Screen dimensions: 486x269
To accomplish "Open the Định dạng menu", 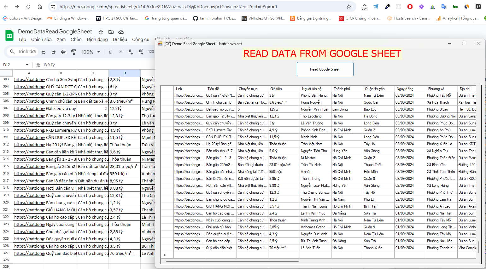I will [97, 39].
